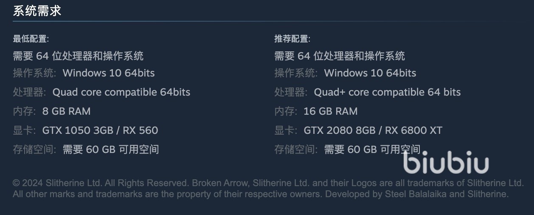Select the 最低配置 column label

point(31,39)
